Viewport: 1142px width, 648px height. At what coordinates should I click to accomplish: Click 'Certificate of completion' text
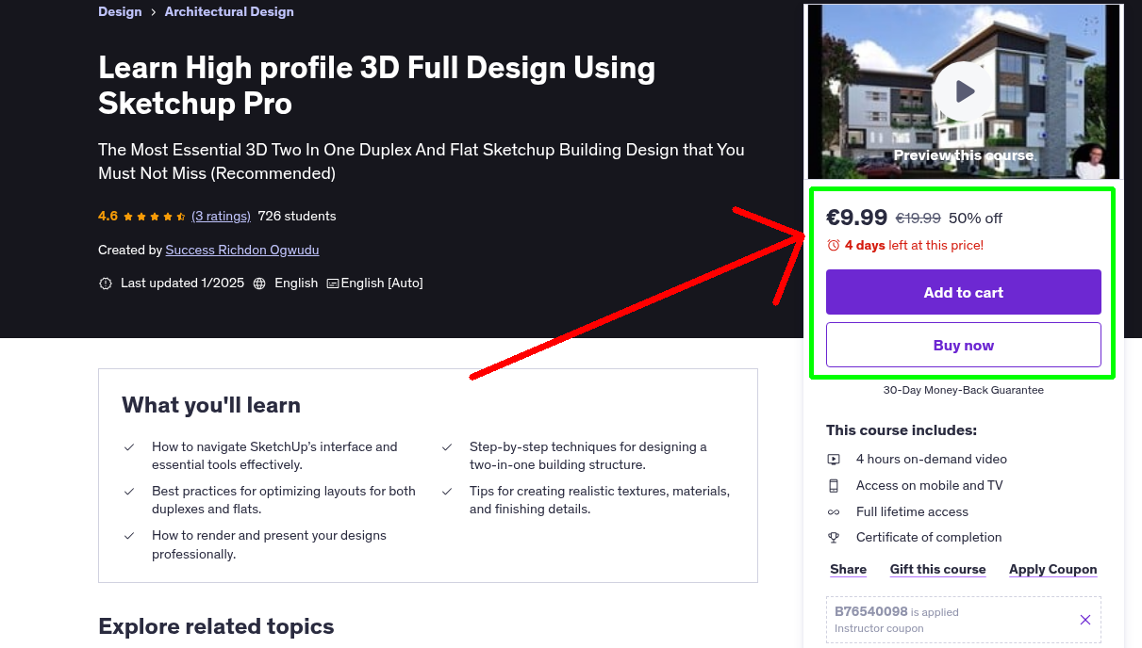tap(929, 537)
